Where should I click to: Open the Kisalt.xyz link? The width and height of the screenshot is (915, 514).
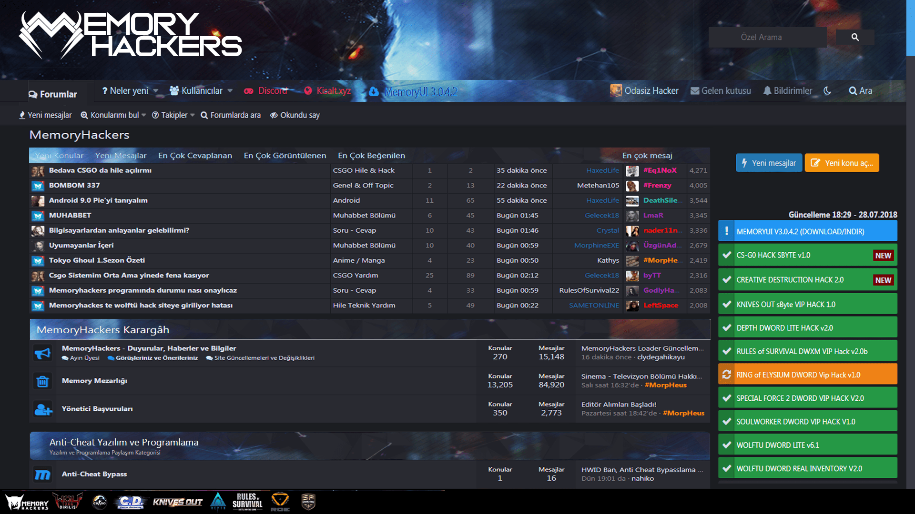tap(327, 91)
